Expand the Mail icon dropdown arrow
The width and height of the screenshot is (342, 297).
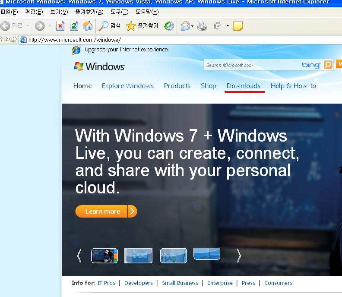[x=192, y=26]
